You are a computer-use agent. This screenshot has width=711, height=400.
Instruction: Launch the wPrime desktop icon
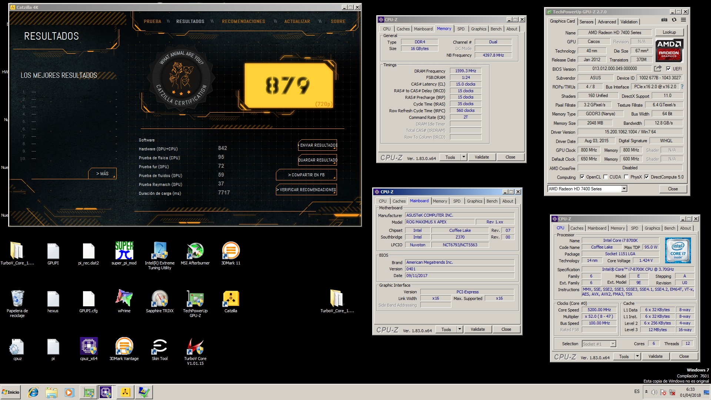124,301
